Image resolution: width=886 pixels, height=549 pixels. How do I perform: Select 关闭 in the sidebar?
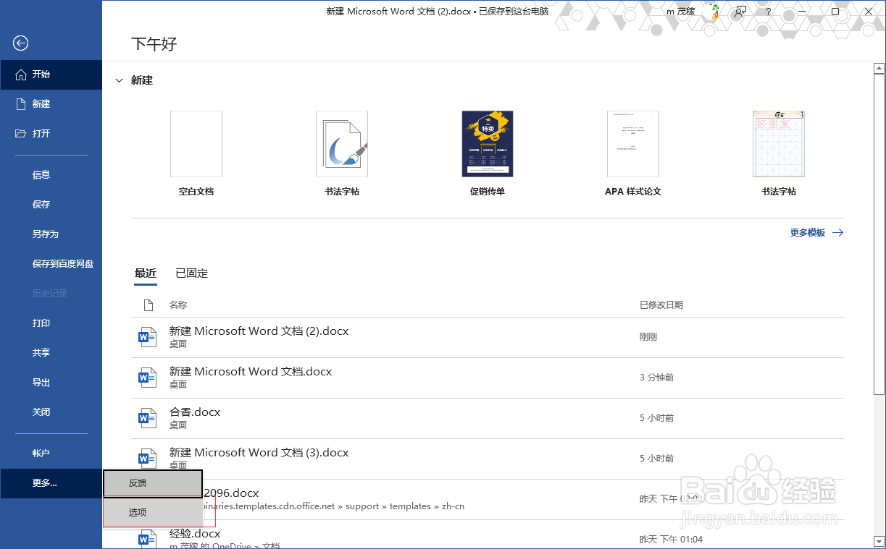click(x=41, y=412)
